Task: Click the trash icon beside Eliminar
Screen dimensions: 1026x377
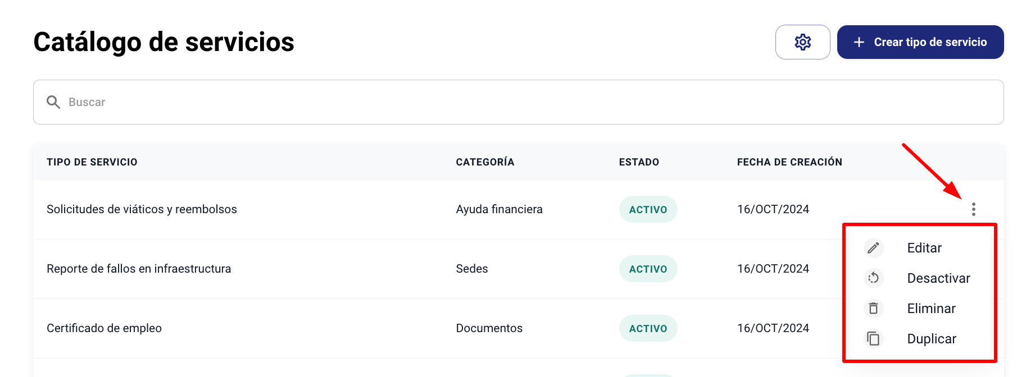Action: (x=873, y=309)
